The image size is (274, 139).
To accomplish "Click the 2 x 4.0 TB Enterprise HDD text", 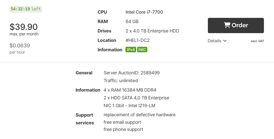I will (152, 31).
